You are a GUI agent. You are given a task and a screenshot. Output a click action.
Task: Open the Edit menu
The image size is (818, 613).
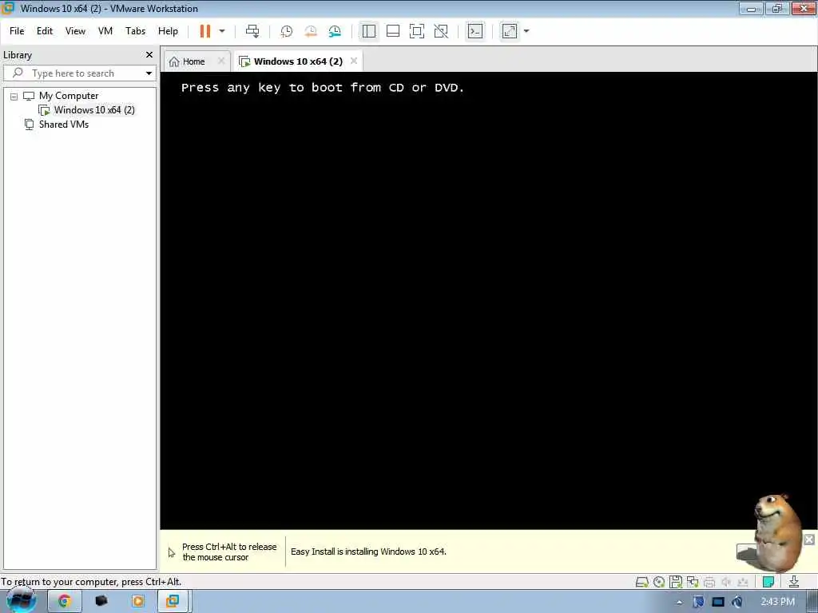pyautogui.click(x=45, y=31)
